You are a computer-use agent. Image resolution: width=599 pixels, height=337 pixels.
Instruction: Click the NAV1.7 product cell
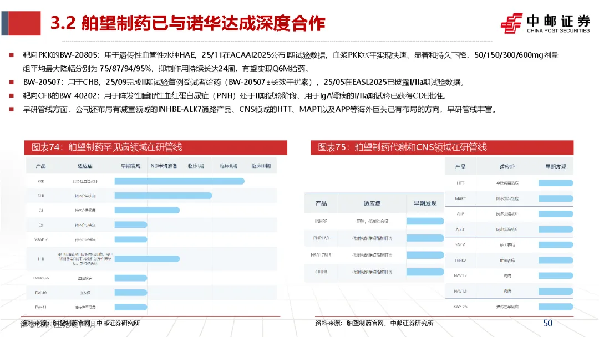click(x=460, y=275)
